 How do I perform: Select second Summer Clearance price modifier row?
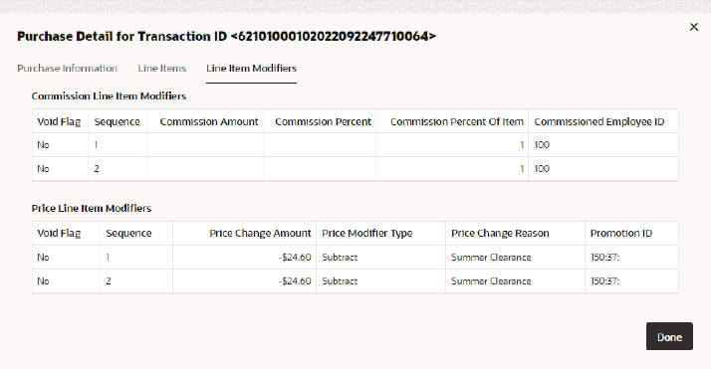click(x=355, y=281)
